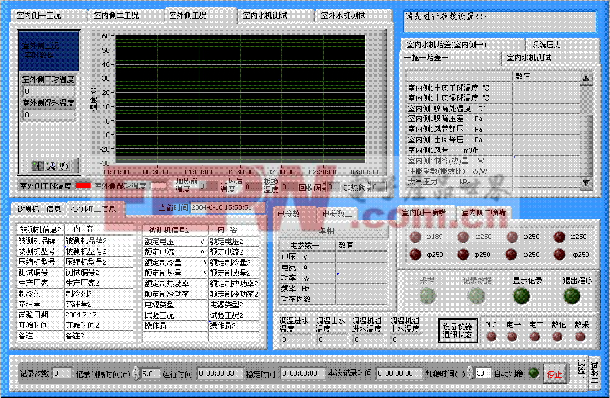Toggle the 记录数据 round green button
This screenshot has height=398, width=610.
coord(477,296)
